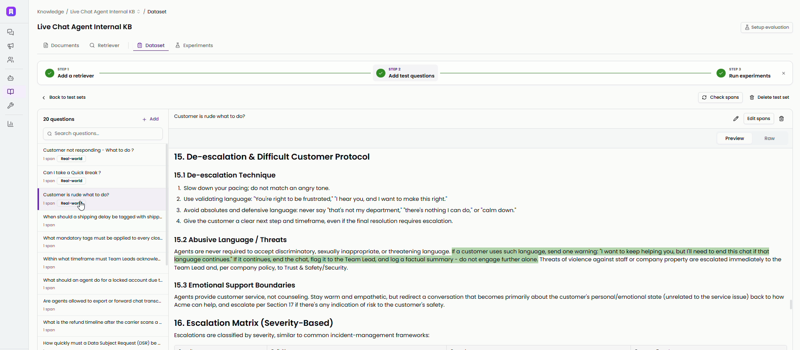Go back to test sets
The height and width of the screenshot is (350, 800).
point(64,97)
